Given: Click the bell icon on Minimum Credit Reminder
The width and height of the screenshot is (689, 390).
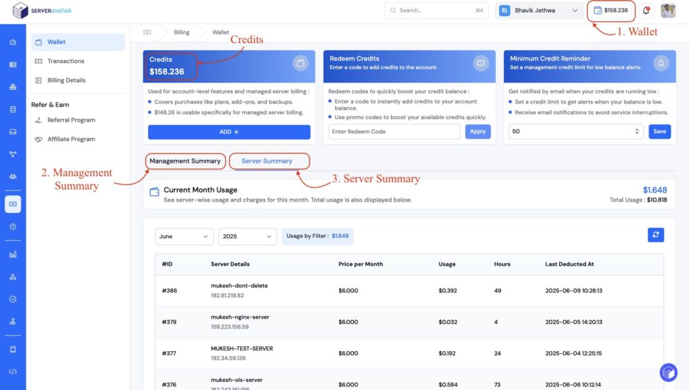Looking at the screenshot, I should coord(661,63).
